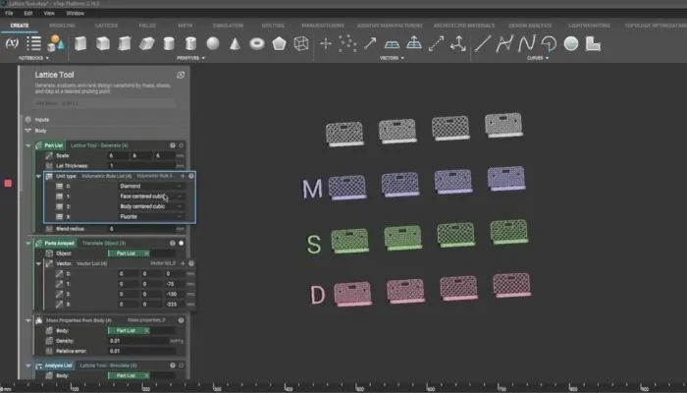Collapse the Body section
The image size is (687, 393).
pyautogui.click(x=28, y=130)
